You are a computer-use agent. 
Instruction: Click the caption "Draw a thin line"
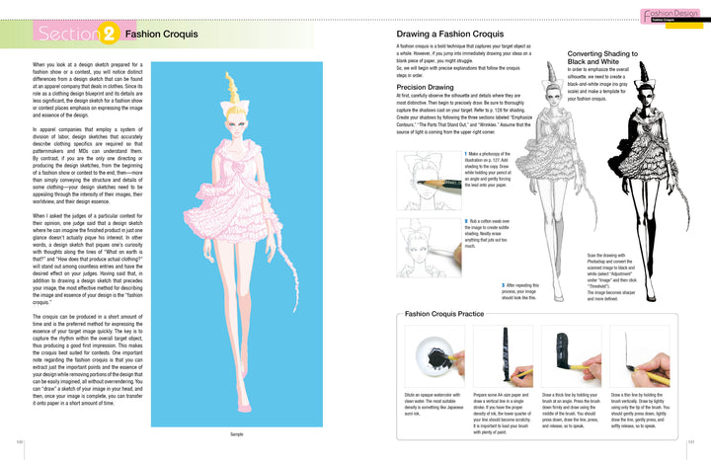click(640, 411)
